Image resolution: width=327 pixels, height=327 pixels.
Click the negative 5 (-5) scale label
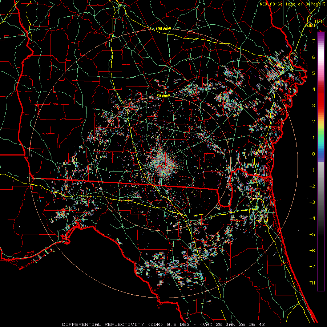(312, 235)
